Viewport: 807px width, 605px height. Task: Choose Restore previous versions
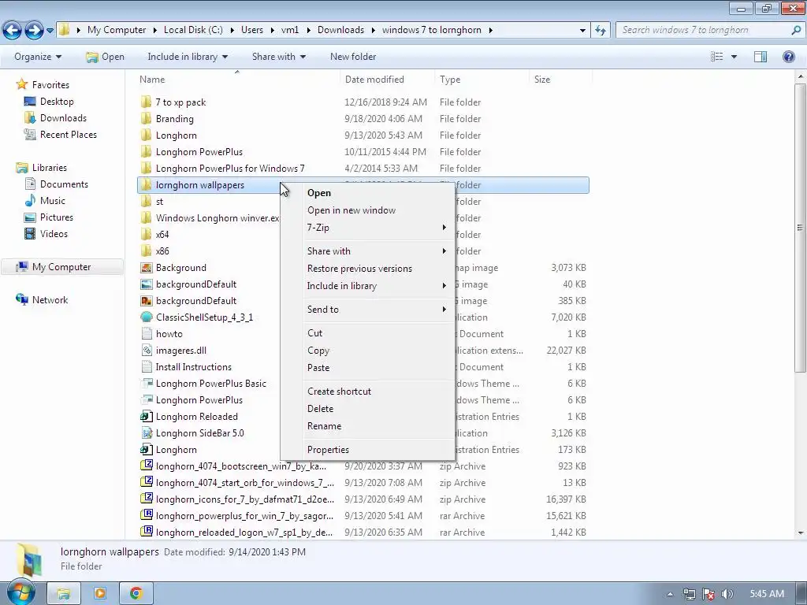point(367,269)
